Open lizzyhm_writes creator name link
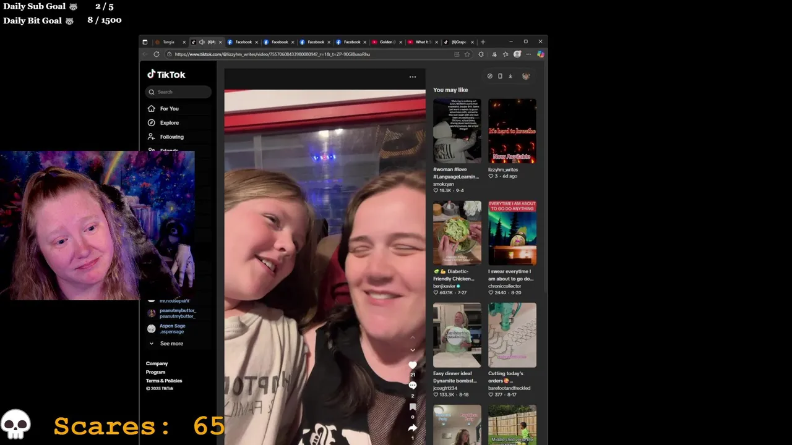The height and width of the screenshot is (445, 792). click(x=503, y=169)
